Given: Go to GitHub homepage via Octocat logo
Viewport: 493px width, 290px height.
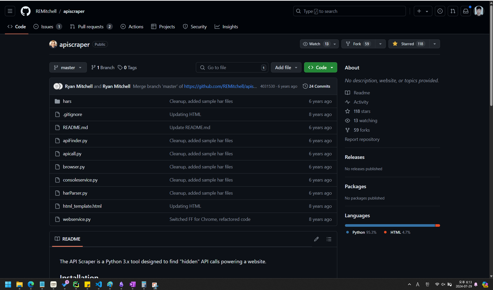Looking at the screenshot, I should [x=25, y=11].
